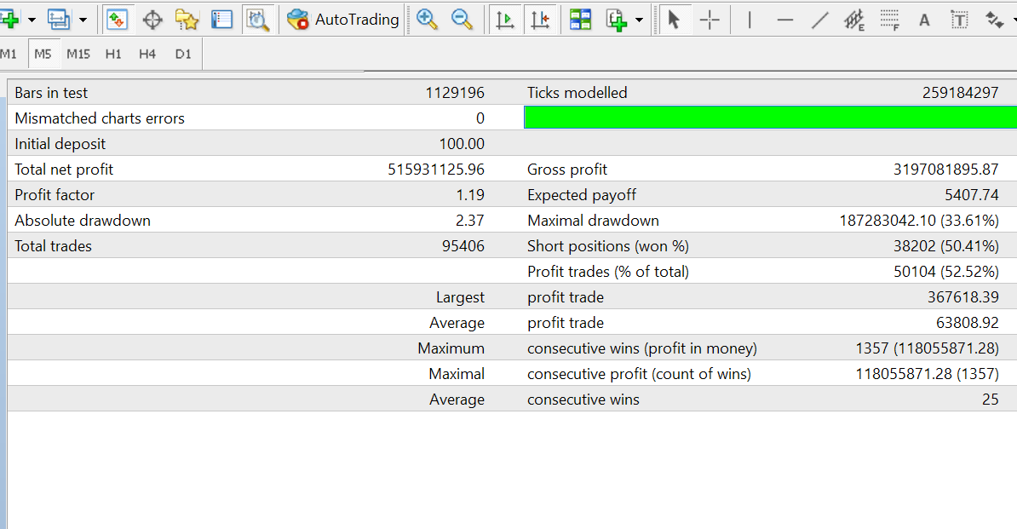Expand the Templates dropdown arrow

click(640, 20)
